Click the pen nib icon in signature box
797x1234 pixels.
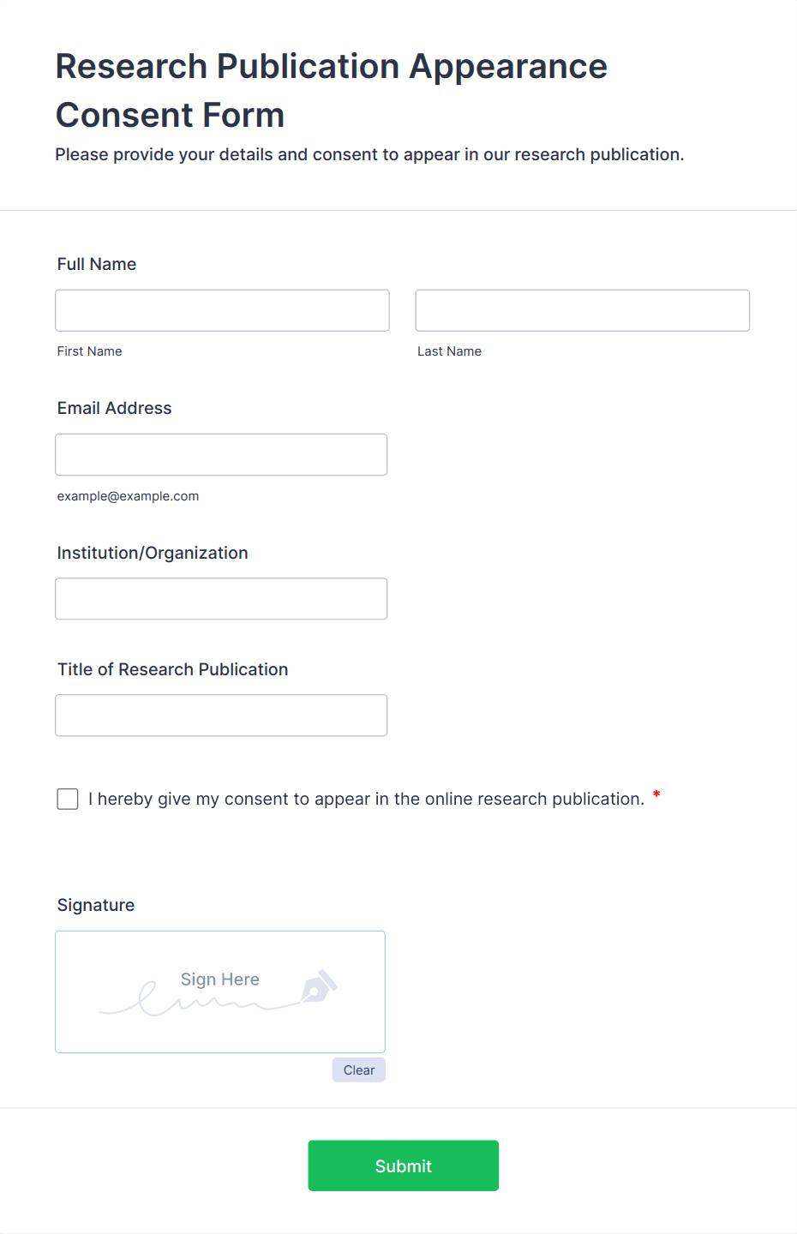(320, 986)
